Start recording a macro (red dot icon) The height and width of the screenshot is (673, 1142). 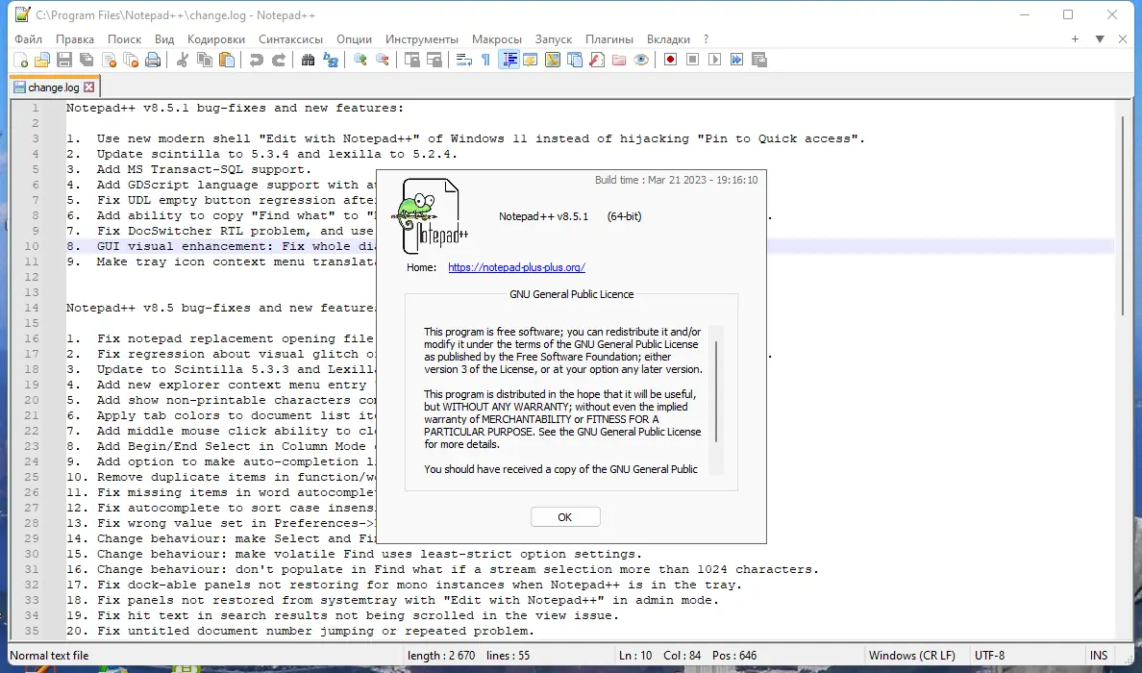pyautogui.click(x=671, y=60)
